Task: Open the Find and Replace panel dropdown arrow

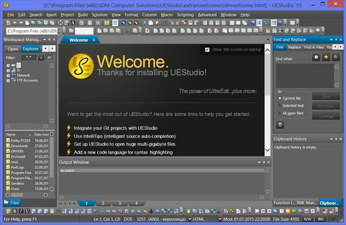Action: click(331, 40)
